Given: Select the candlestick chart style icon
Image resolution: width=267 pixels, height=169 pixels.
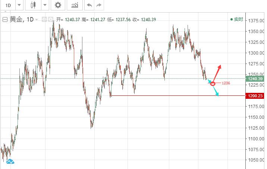Looking at the screenshot, I should (33, 5).
